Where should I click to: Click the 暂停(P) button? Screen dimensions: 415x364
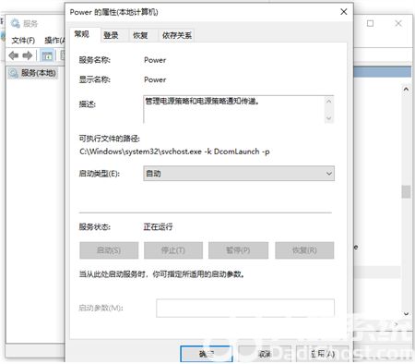tap(238, 250)
